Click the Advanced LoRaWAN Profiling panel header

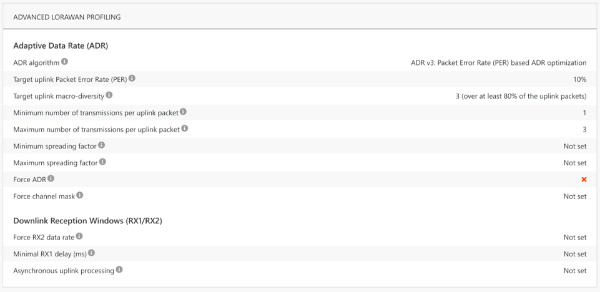[x=67, y=17]
